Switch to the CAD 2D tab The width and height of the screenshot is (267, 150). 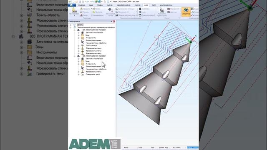110,5
